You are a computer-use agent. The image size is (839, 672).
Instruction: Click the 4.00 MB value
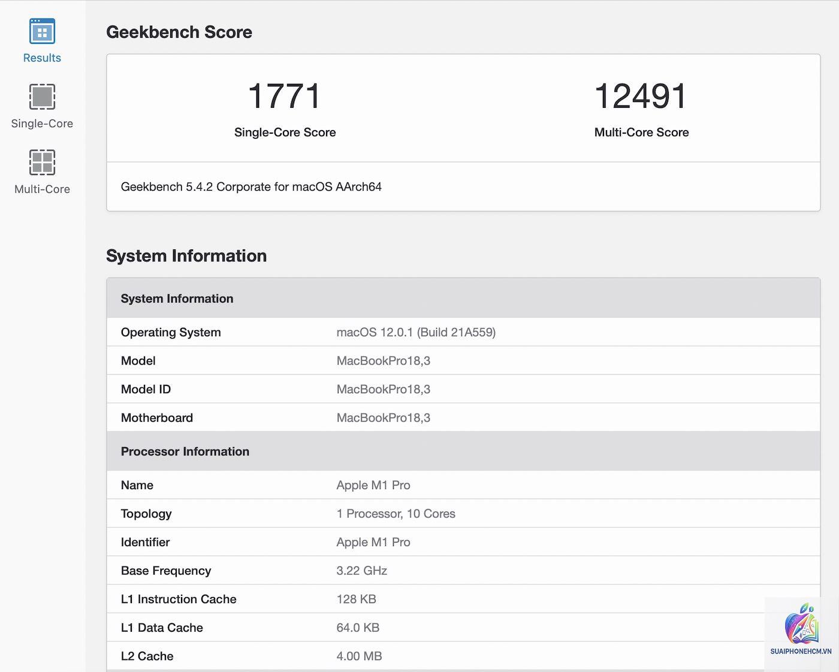359,656
